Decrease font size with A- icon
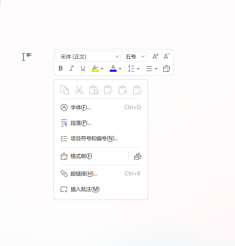Viewport: 235px width, 246px height. 167,56
